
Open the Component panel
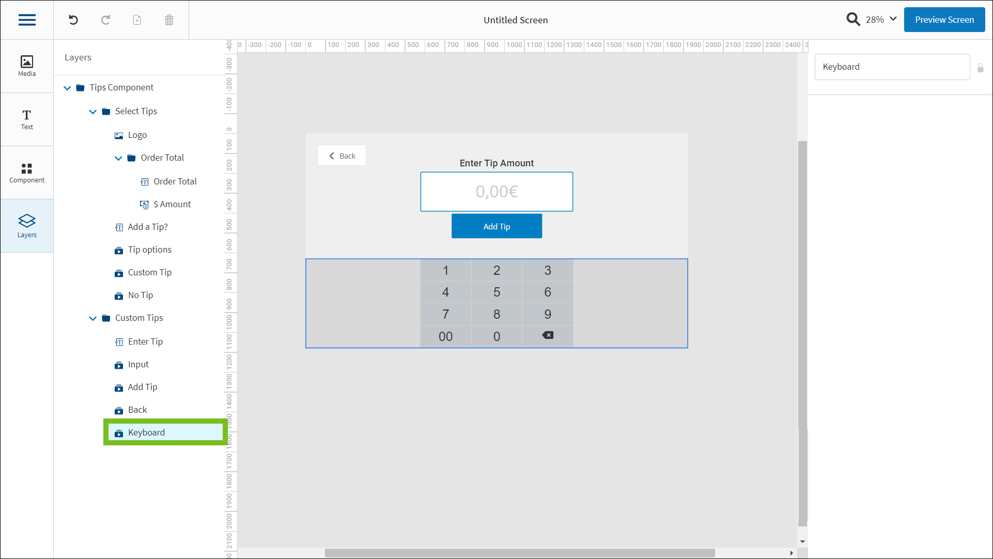[x=27, y=173]
